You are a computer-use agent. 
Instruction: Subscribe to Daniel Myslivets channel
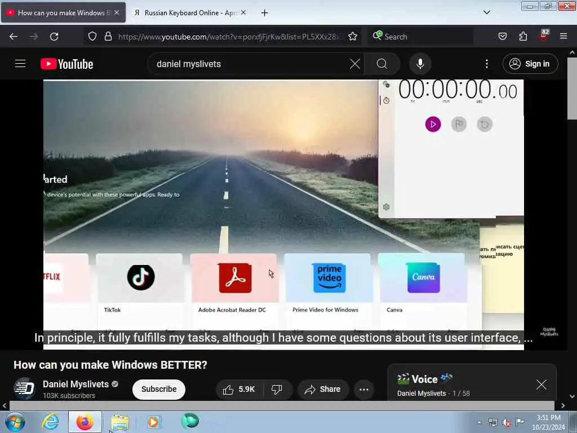[158, 389]
